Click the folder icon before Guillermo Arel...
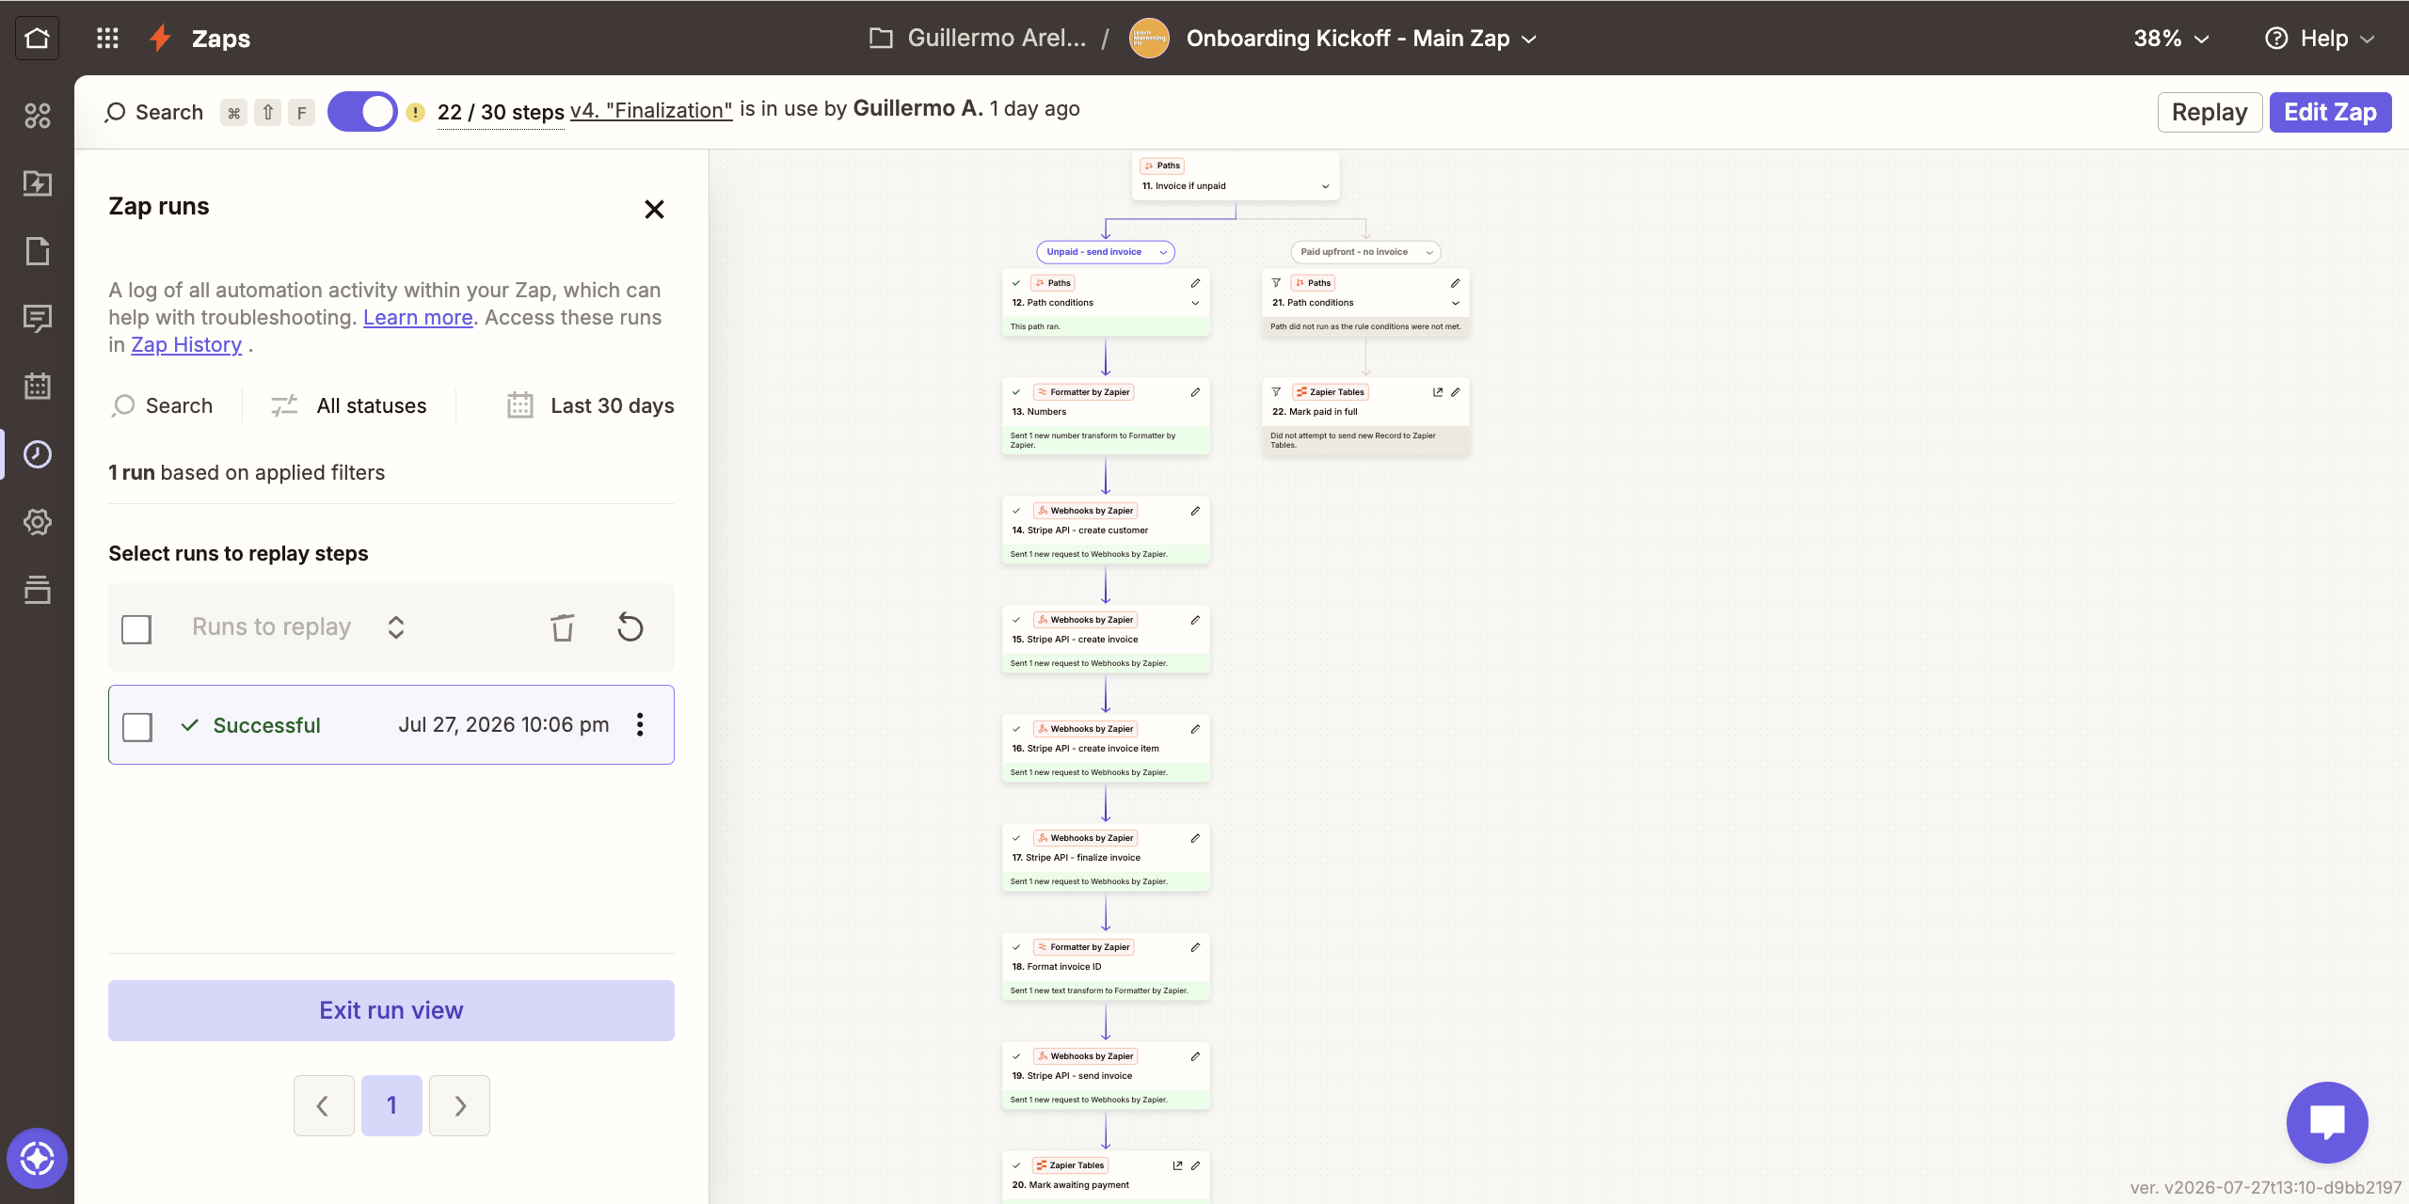This screenshot has height=1204, width=2409. (x=881, y=39)
